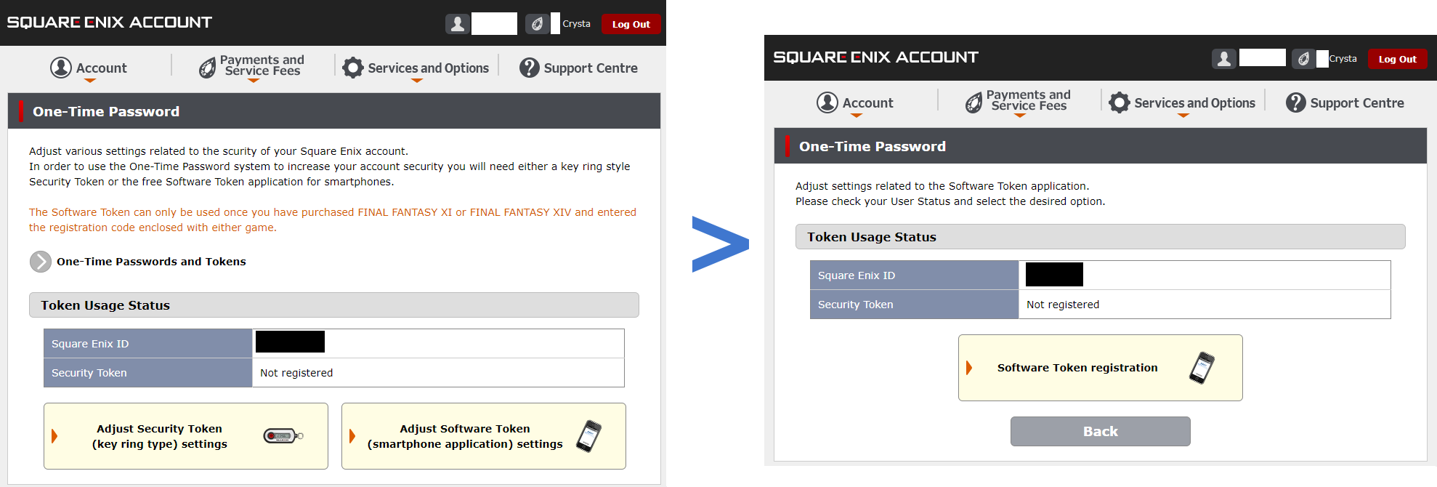1437x487 pixels.
Task: Click smartphone icon in Software Token registration
Action: point(1202,368)
